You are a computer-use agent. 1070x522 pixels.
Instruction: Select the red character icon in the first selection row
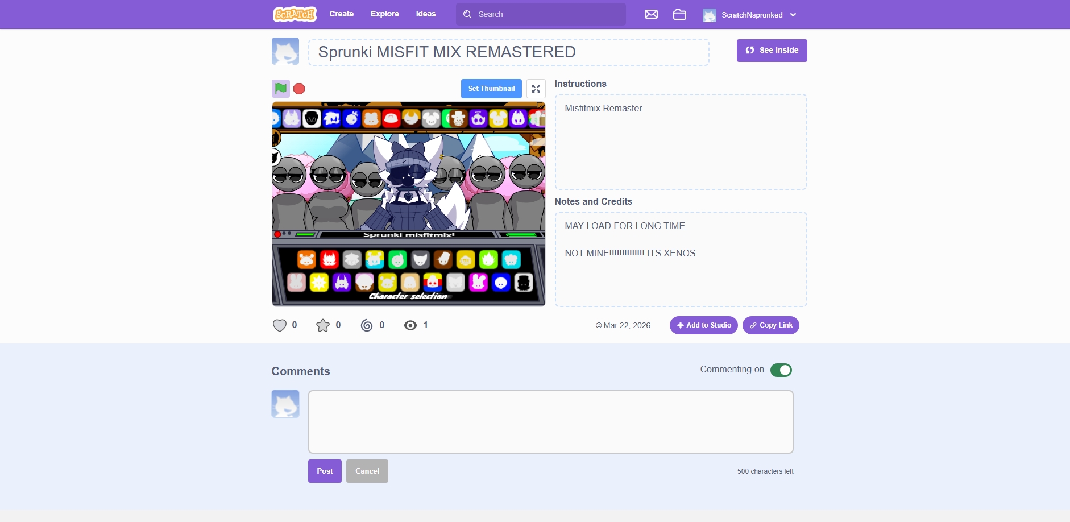[329, 259]
